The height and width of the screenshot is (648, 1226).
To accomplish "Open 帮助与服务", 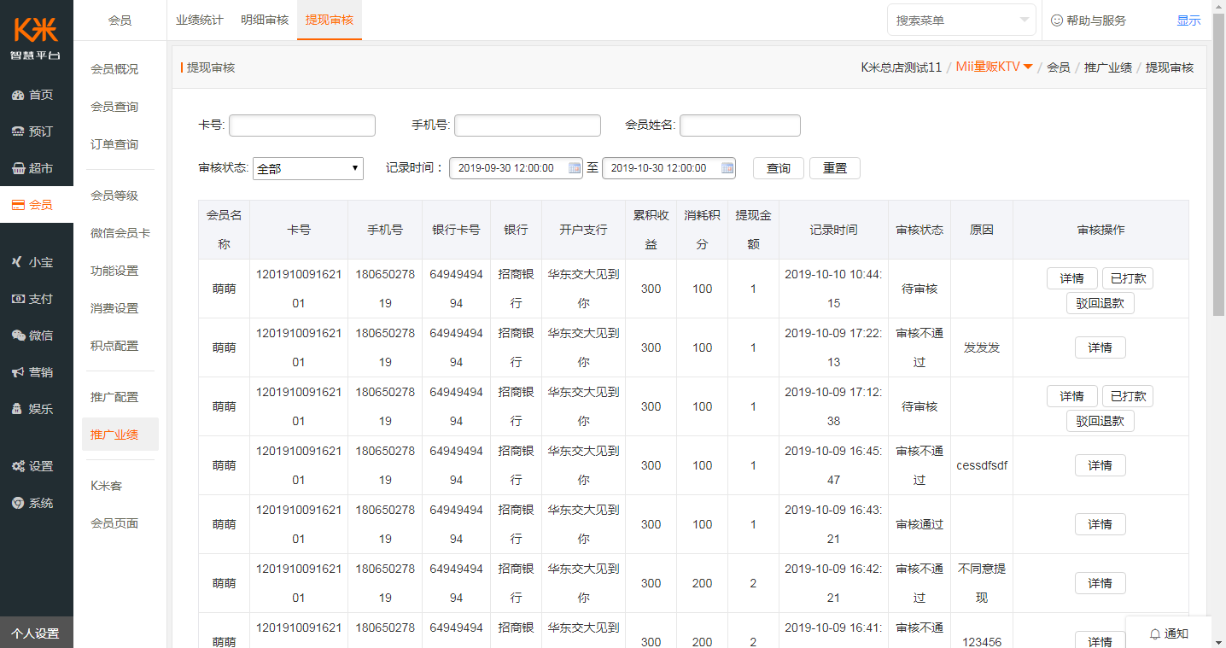I will coord(1089,20).
